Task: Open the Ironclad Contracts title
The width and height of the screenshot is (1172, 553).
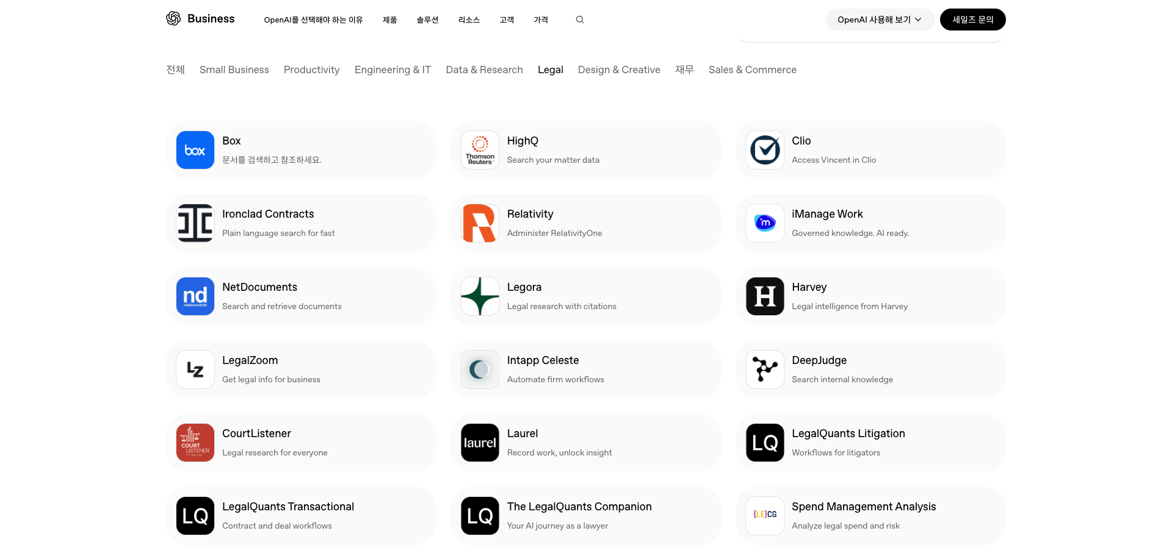Action: coord(268,214)
